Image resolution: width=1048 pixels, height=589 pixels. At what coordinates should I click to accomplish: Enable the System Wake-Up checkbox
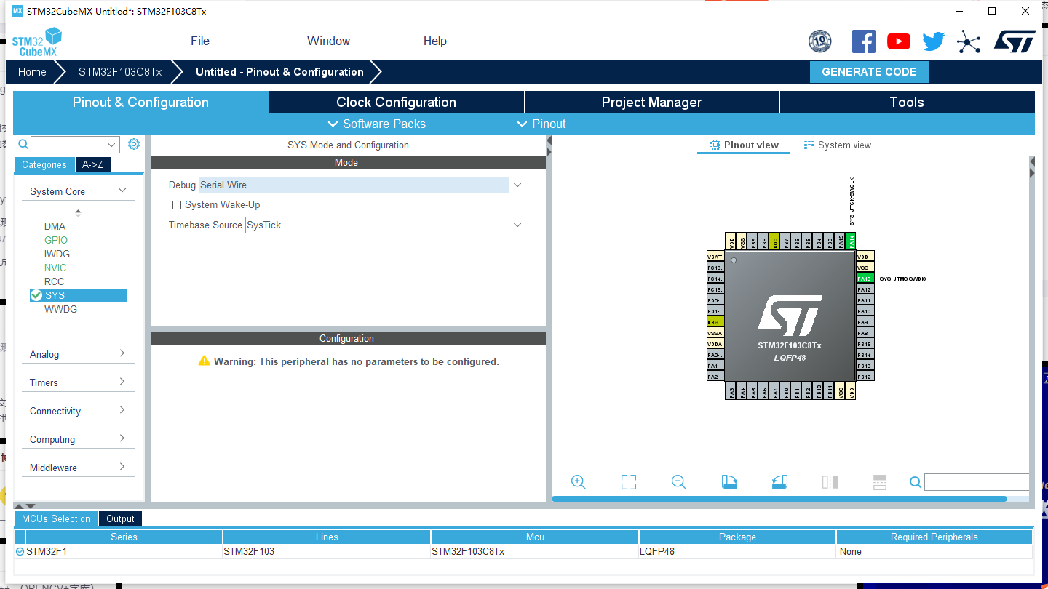pos(176,205)
